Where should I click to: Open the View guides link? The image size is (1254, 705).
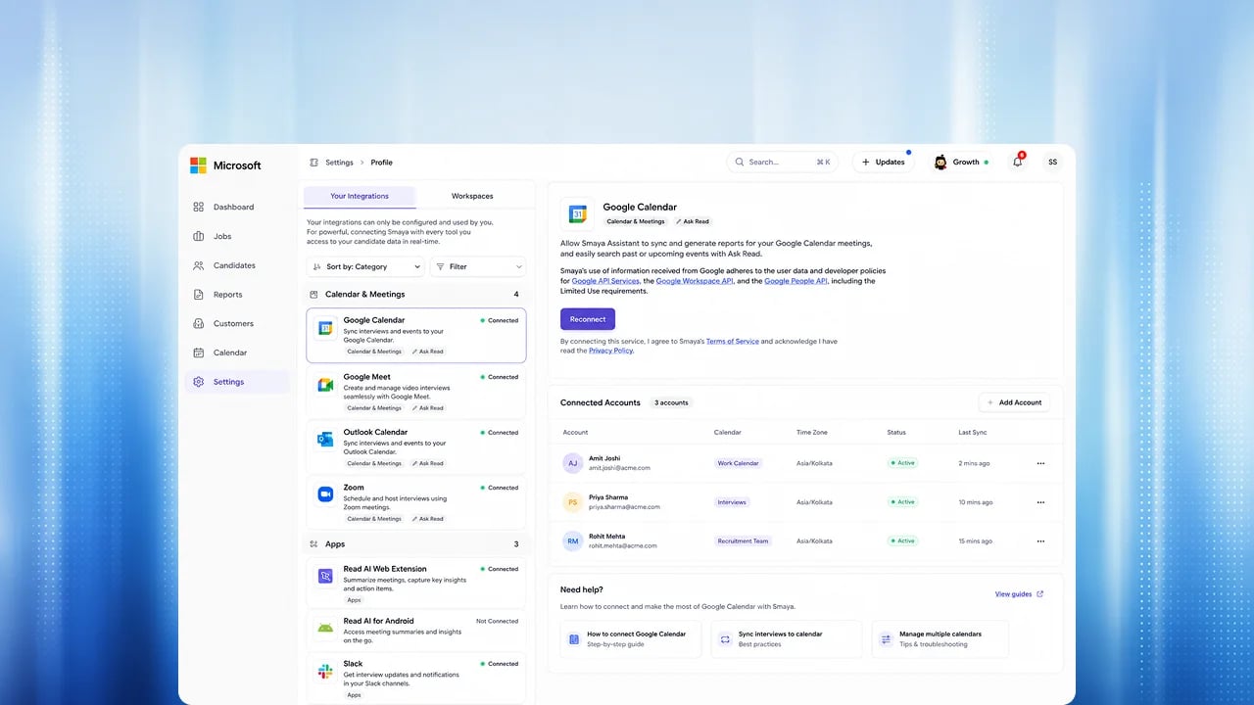coord(1019,594)
